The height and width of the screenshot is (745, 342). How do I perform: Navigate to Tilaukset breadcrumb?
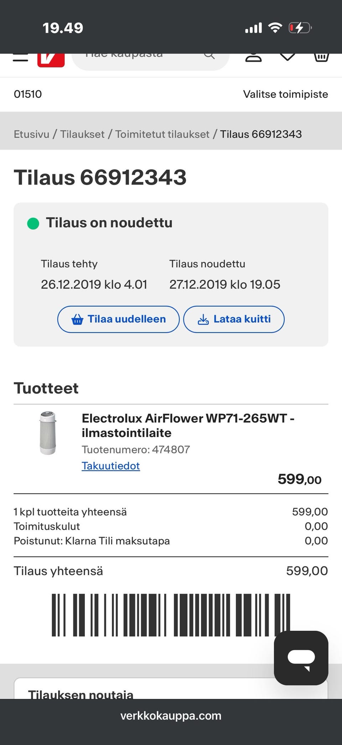pyautogui.click(x=82, y=134)
